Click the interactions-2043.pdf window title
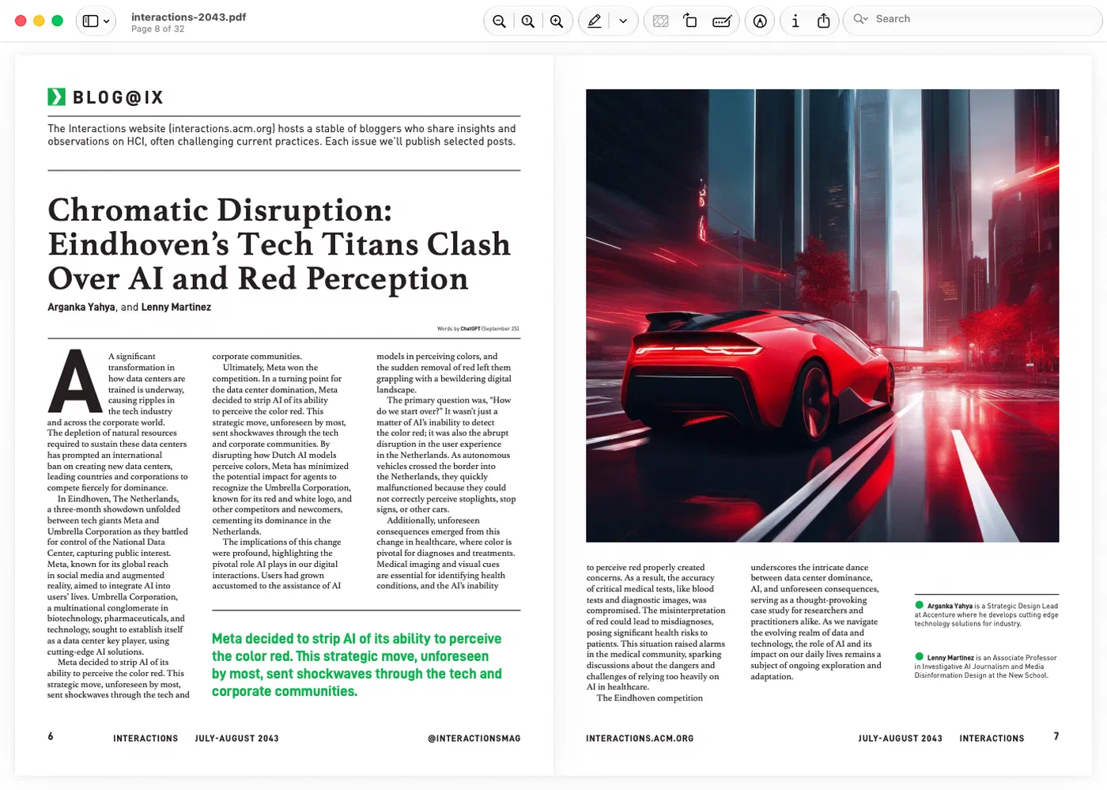 pyautogui.click(x=188, y=17)
